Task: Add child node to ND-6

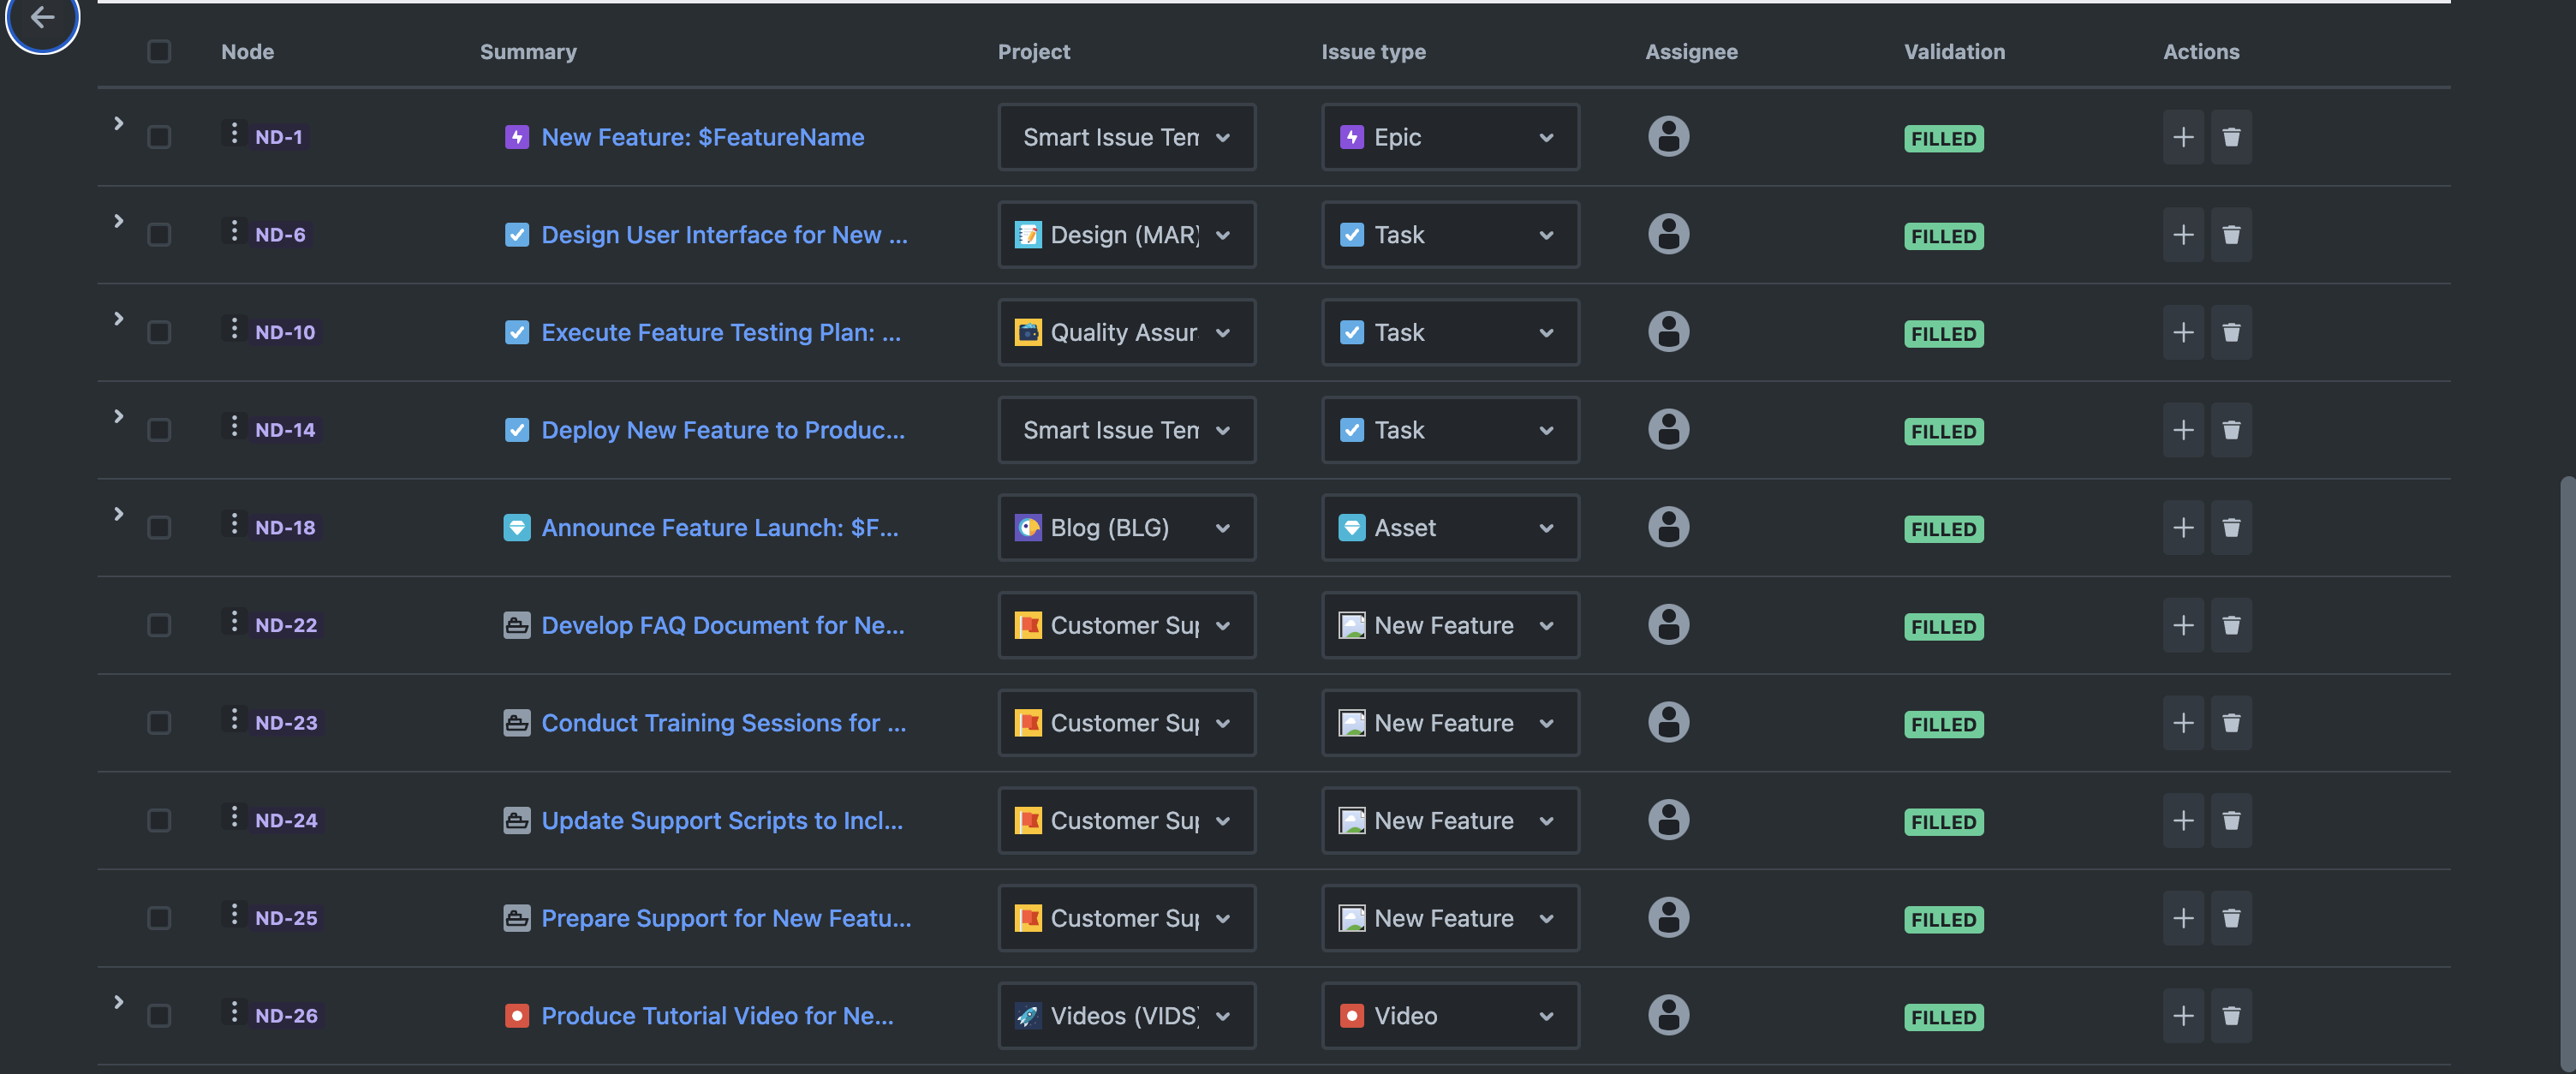Action: 2183,235
